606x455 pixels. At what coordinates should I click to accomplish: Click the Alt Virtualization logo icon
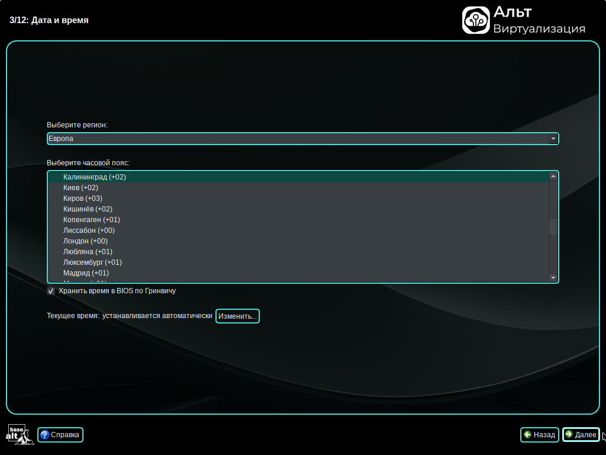click(x=476, y=20)
